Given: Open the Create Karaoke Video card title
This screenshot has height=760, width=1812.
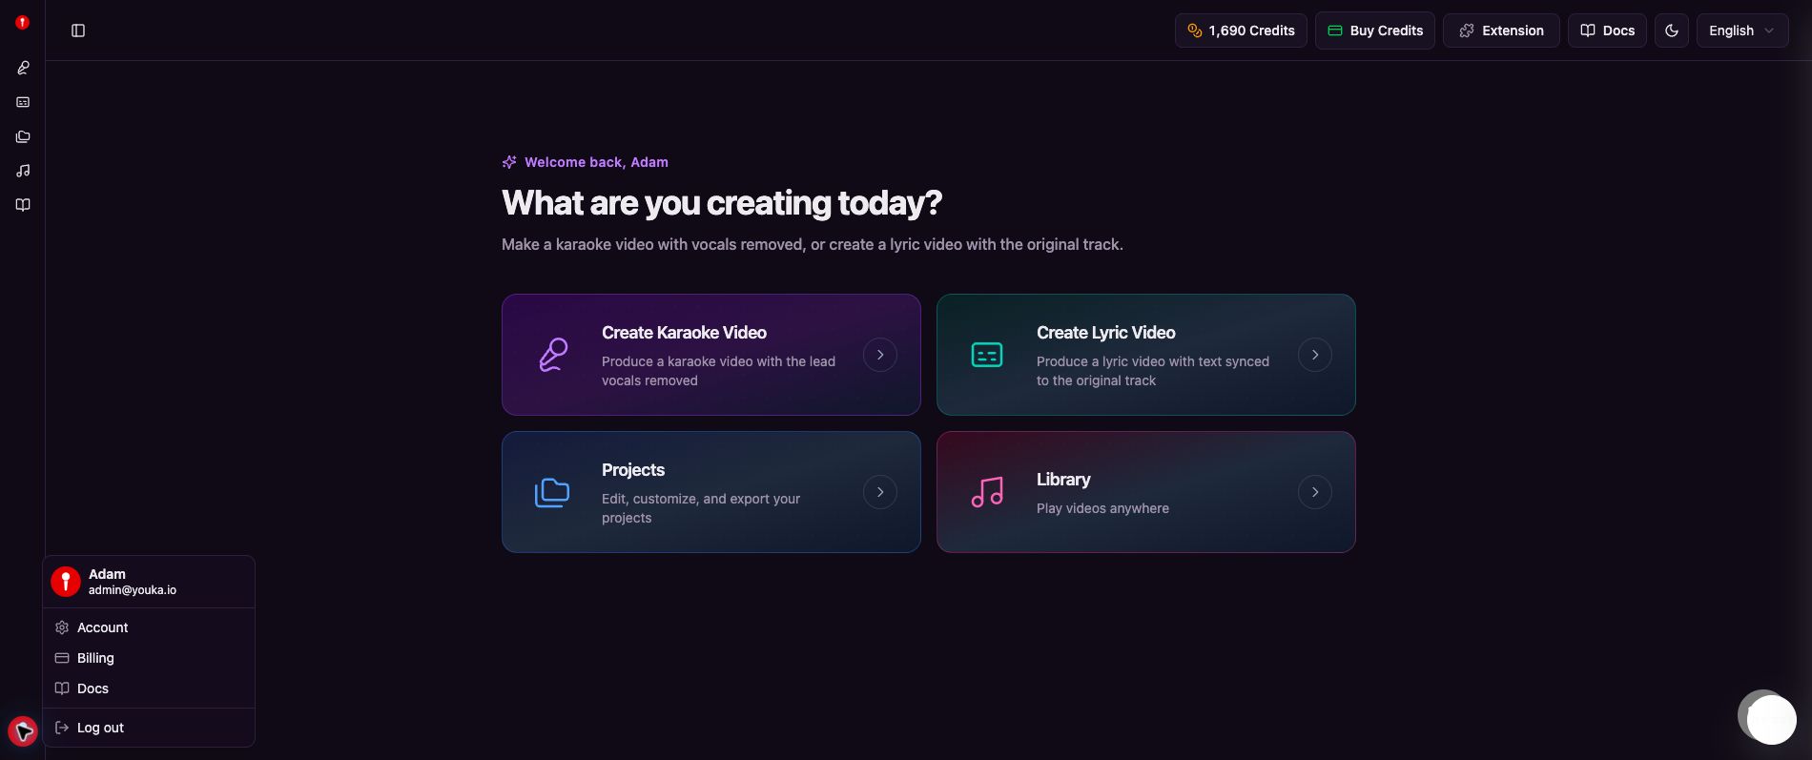Looking at the screenshot, I should 684,333.
